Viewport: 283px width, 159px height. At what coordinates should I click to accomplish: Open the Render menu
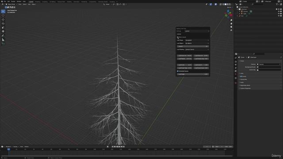(13, 1)
